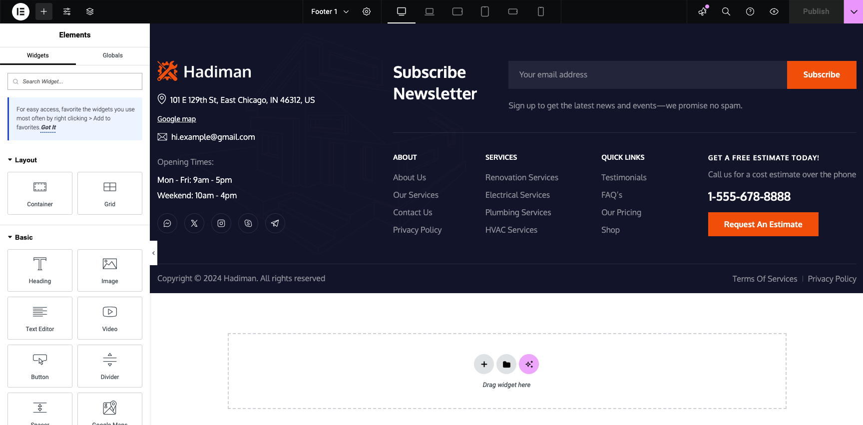Viewport: 863px width, 425px height.
Task: Open the Publish options arrow
Action: (854, 11)
